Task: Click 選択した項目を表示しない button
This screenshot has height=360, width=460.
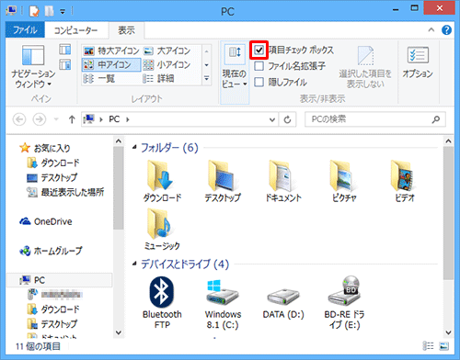Action: coord(365,67)
